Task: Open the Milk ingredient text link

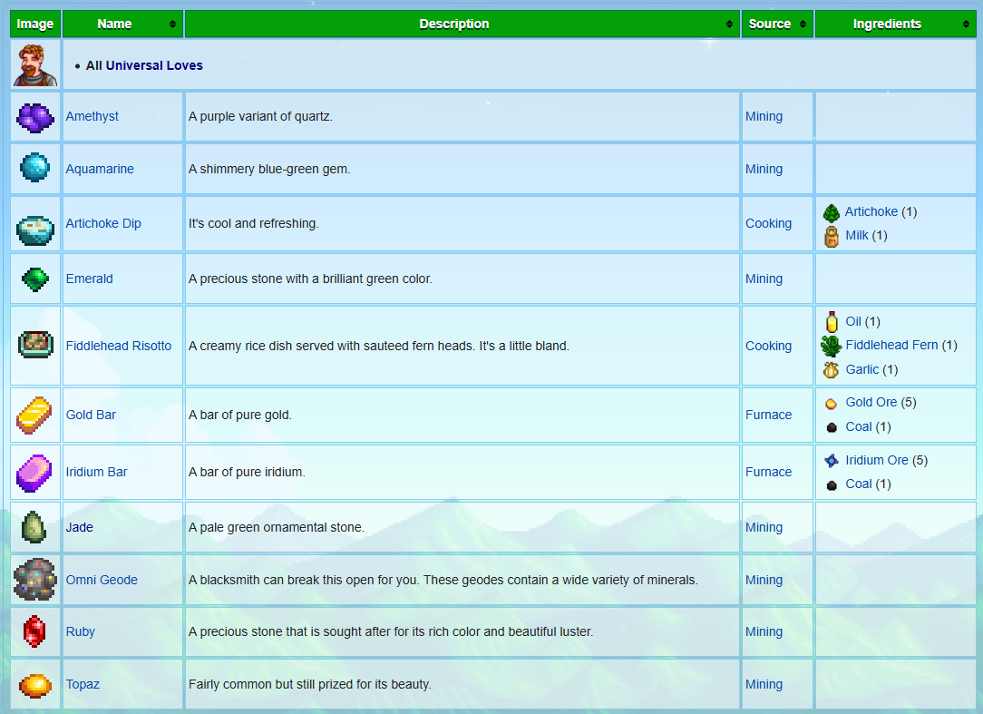Action: [856, 235]
